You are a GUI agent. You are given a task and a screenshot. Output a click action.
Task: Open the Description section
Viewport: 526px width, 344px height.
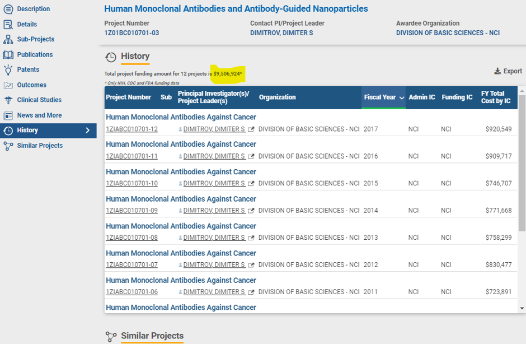pyautogui.click(x=33, y=9)
